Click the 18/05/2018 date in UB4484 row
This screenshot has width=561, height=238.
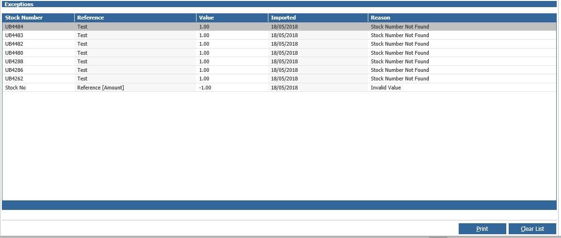(285, 27)
